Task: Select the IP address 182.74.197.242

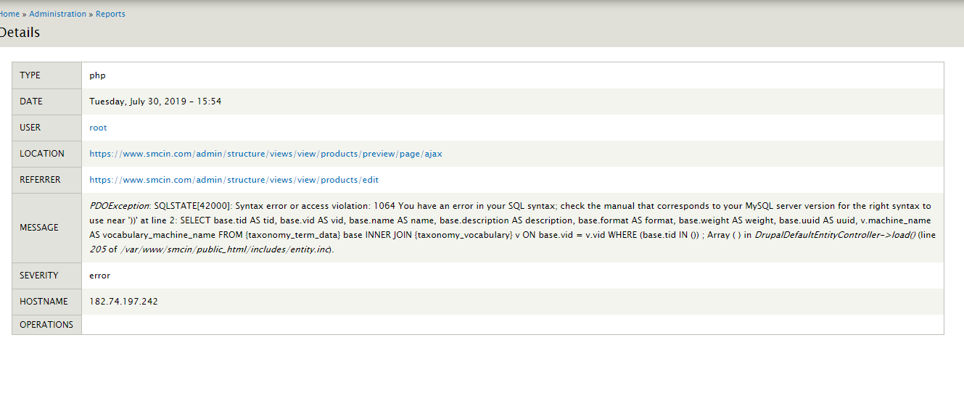Action: 123,302
